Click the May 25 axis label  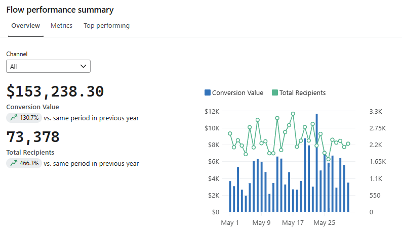pyautogui.click(x=325, y=223)
